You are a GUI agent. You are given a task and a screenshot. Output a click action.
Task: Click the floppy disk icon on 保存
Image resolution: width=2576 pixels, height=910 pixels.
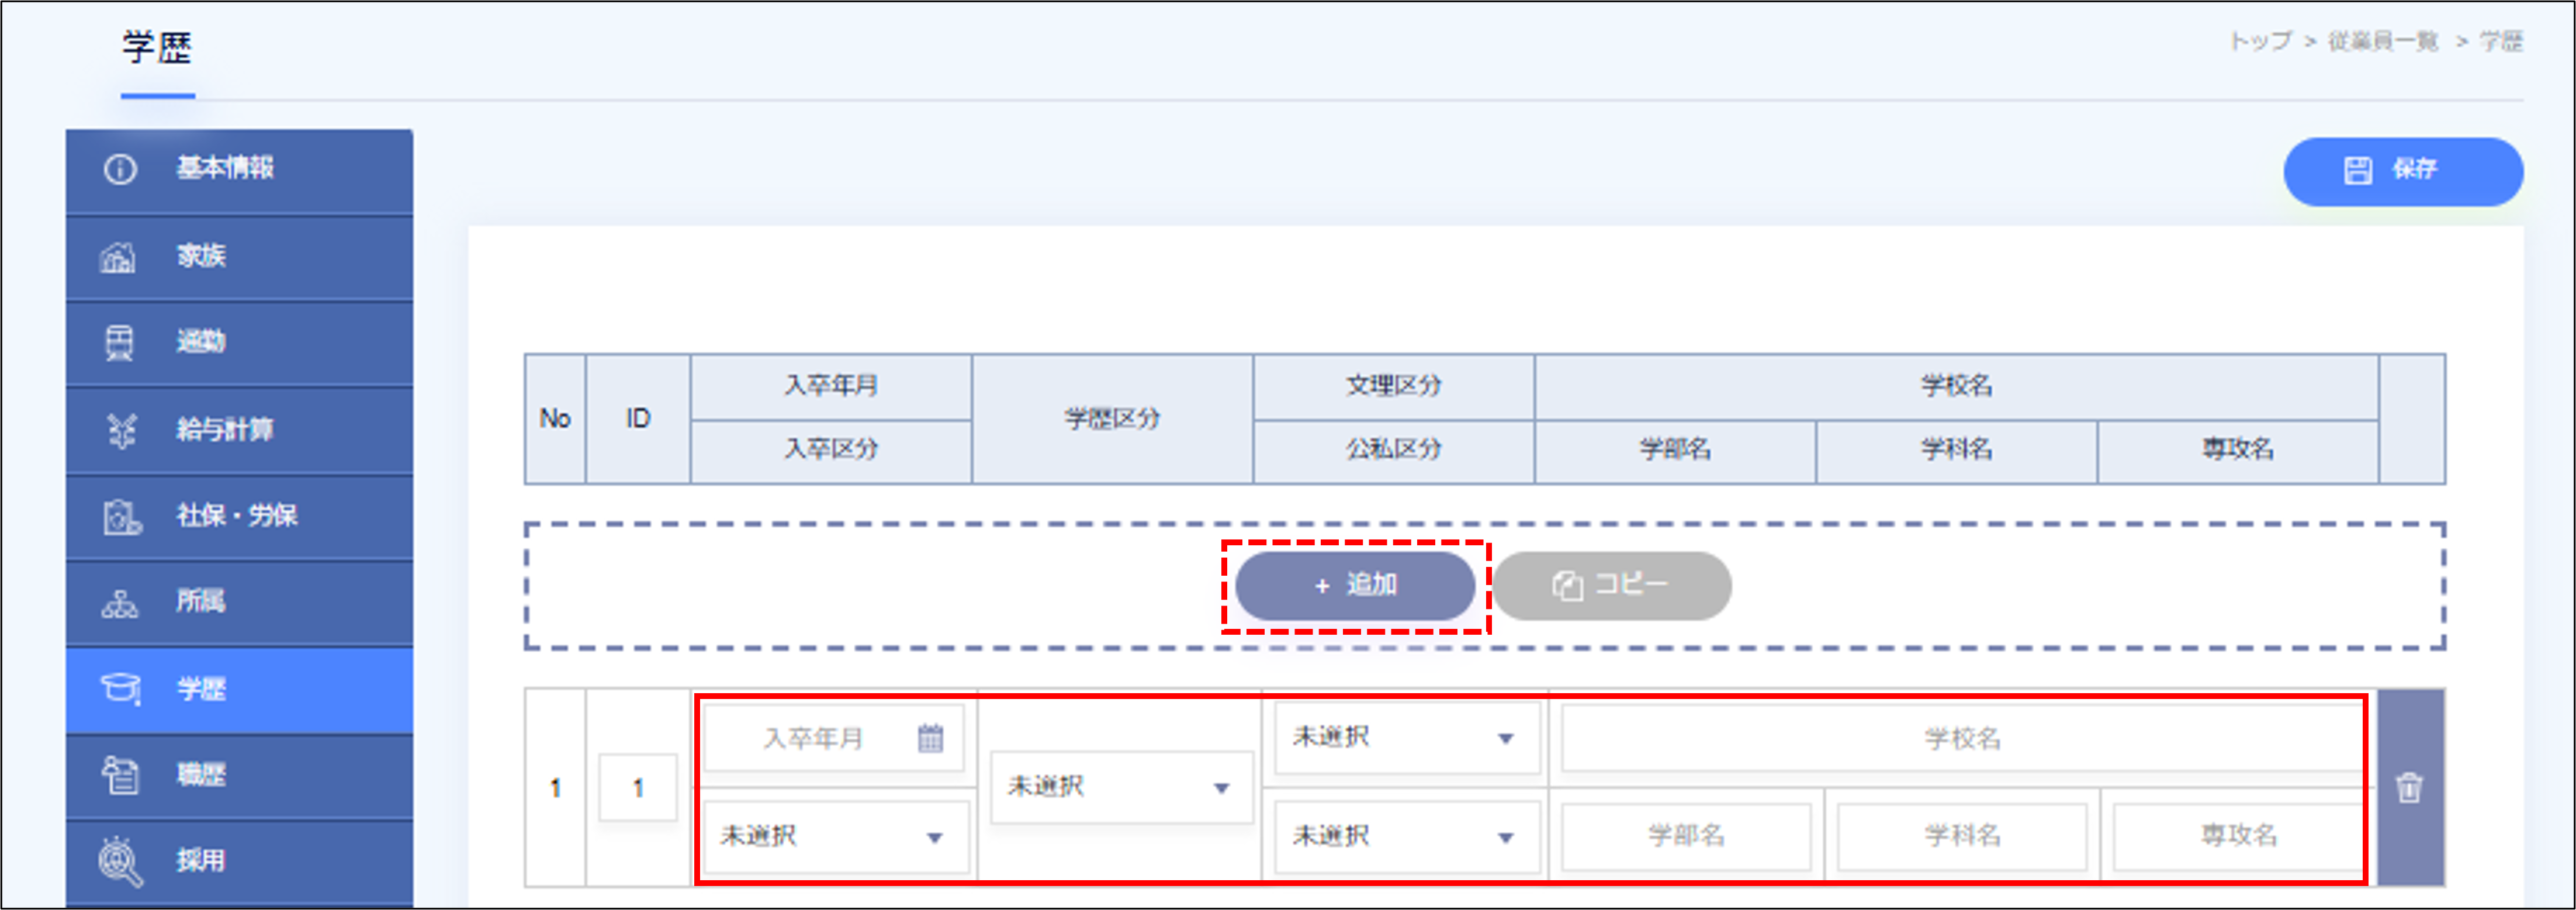(x=2357, y=170)
